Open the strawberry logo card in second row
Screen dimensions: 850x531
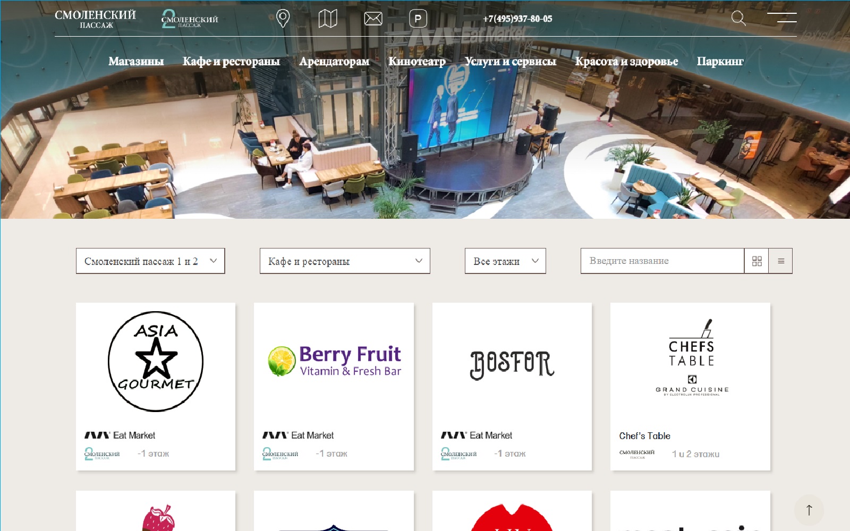point(156,511)
